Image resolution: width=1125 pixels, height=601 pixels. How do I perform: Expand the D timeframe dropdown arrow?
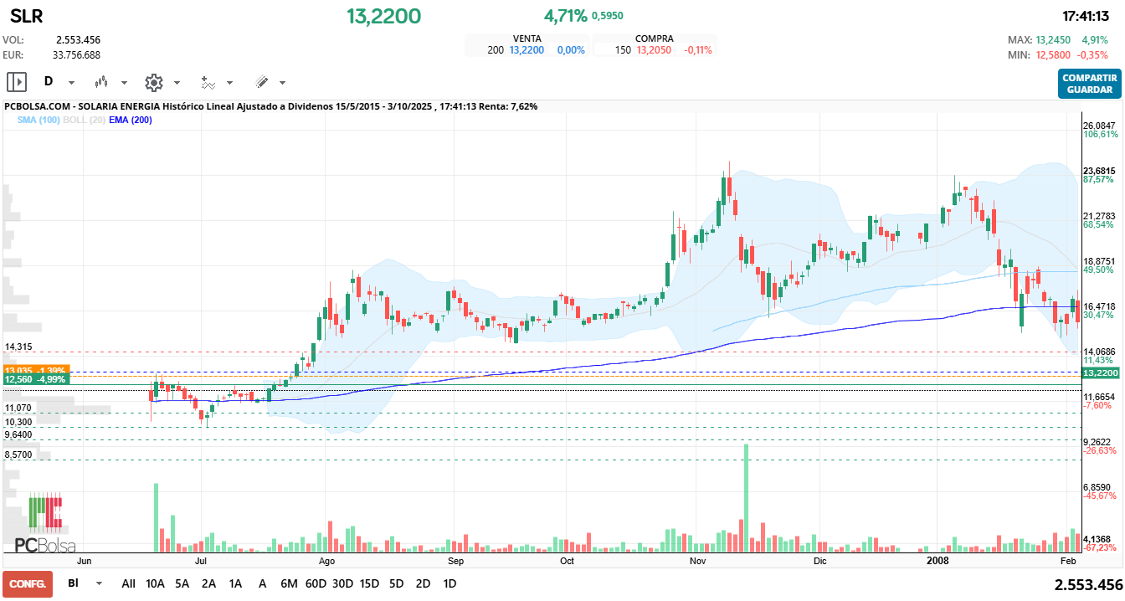click(x=71, y=83)
